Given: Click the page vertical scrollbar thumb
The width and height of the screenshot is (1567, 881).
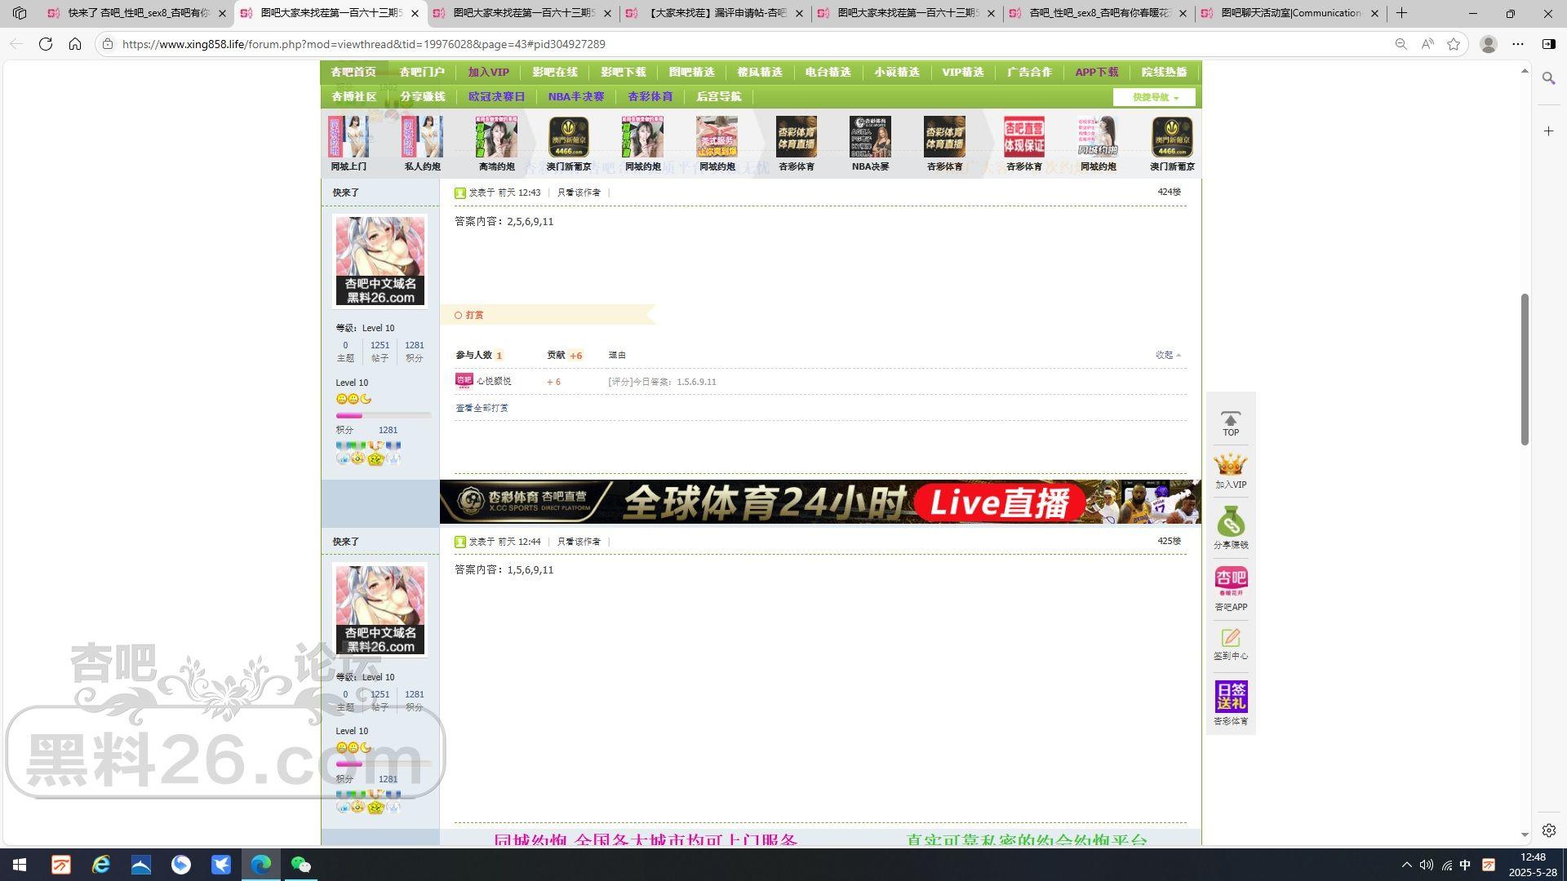Looking at the screenshot, I should (x=1524, y=369).
